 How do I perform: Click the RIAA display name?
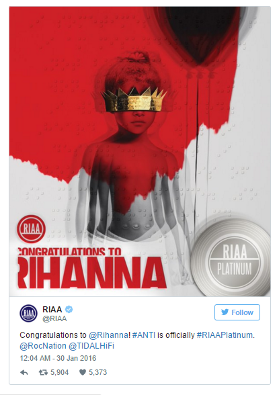point(52,309)
